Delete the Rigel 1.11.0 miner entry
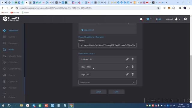 coord(133,67)
